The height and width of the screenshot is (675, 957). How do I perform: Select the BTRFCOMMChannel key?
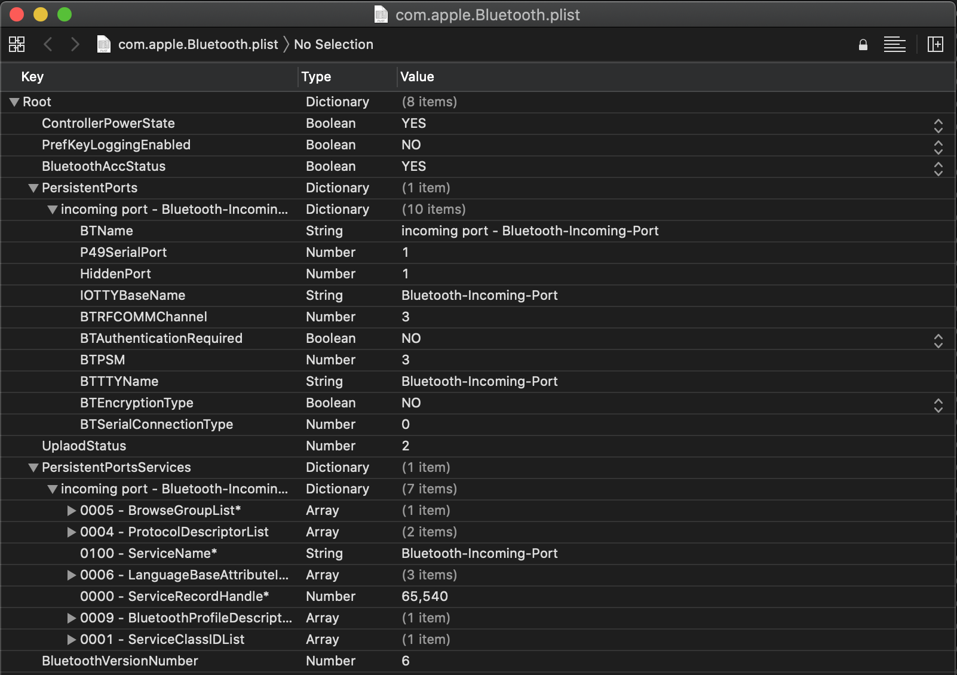143,317
